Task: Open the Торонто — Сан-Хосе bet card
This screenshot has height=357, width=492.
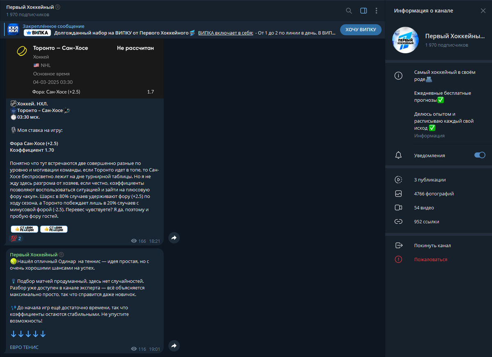Action: point(85,69)
